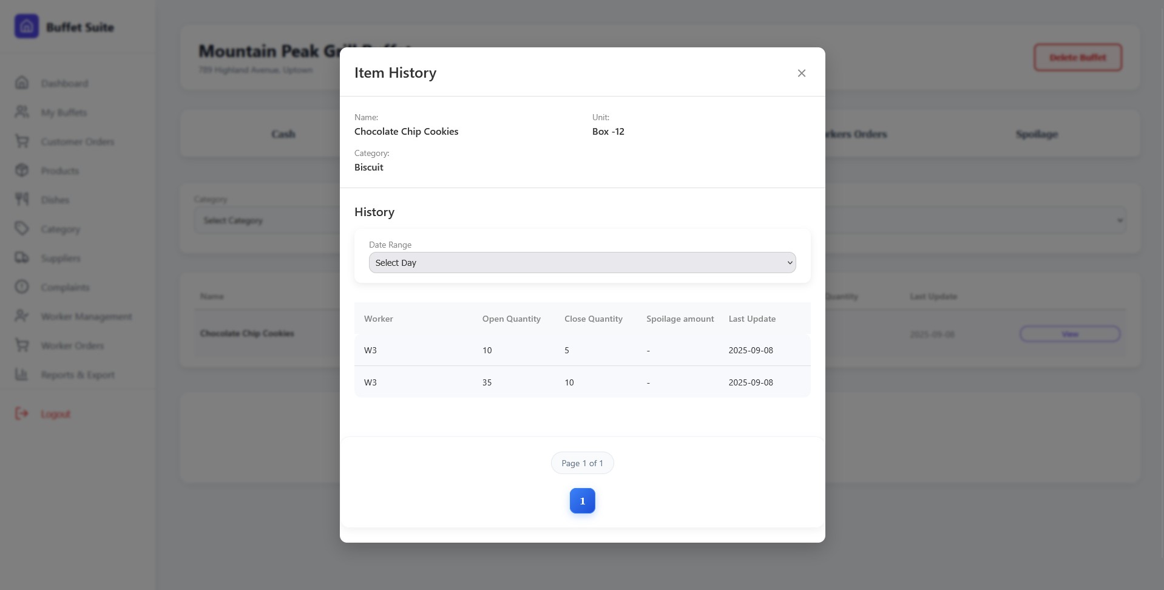Expand the Date Range Select Day dropdown

pyautogui.click(x=582, y=263)
